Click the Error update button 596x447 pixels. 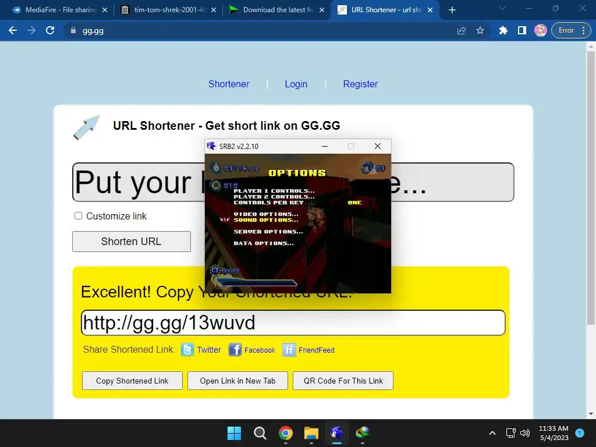pos(570,30)
